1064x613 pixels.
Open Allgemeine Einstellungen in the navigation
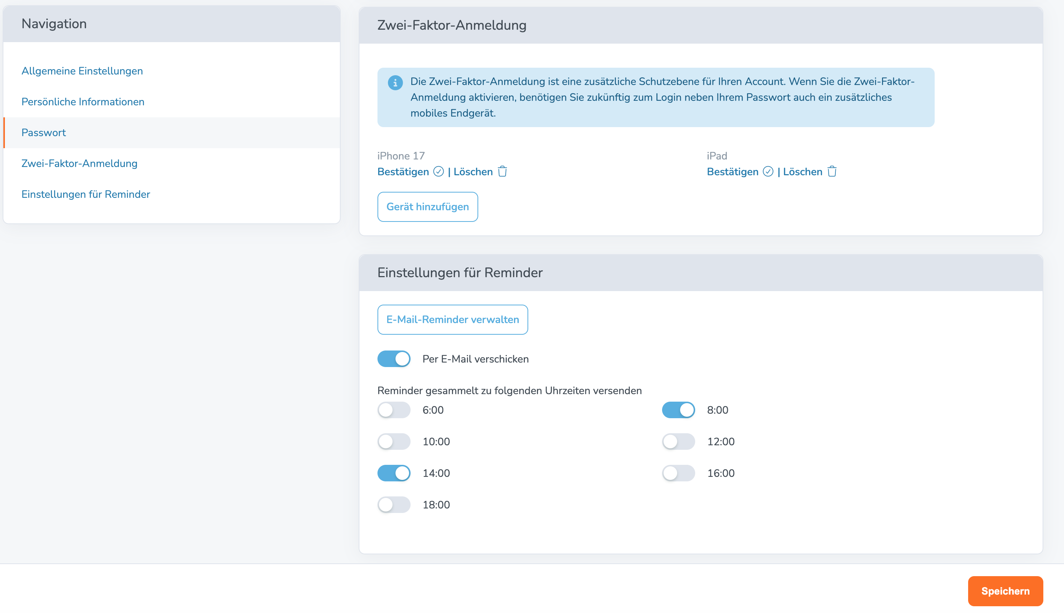pyautogui.click(x=82, y=71)
